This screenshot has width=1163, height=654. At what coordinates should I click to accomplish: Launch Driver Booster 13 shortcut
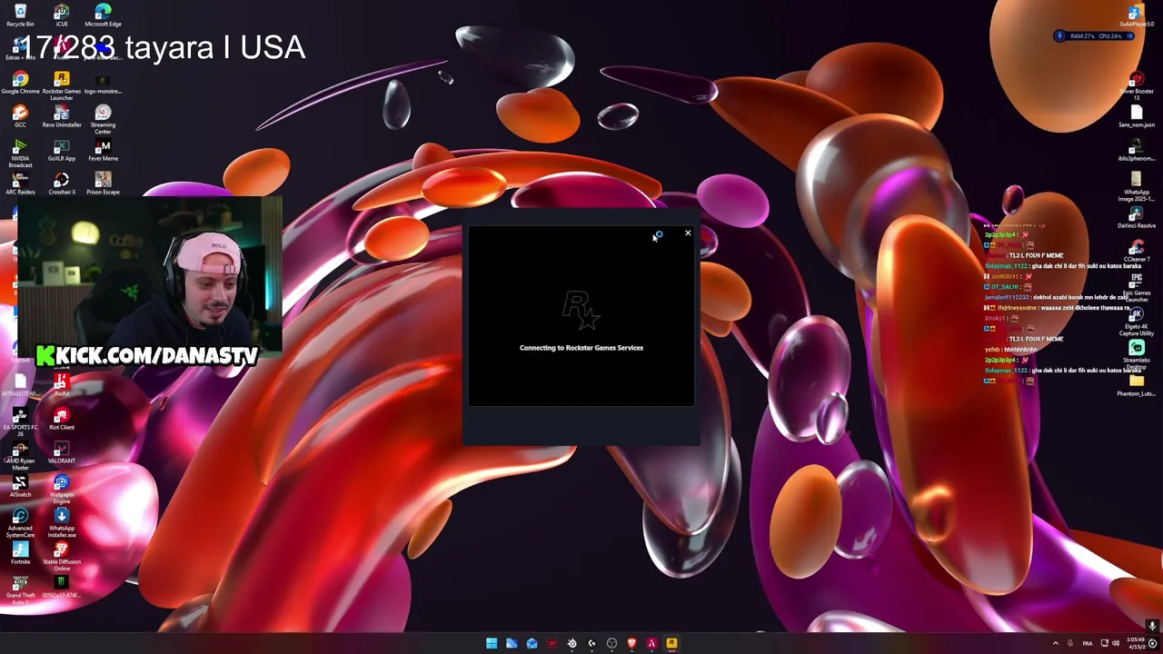pos(1136,85)
